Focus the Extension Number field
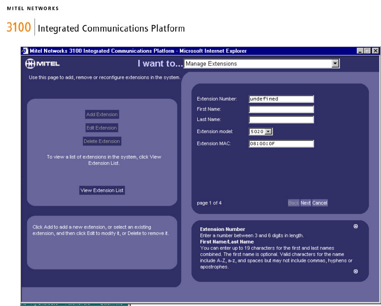The height and width of the screenshot is (306, 381). coord(281,99)
